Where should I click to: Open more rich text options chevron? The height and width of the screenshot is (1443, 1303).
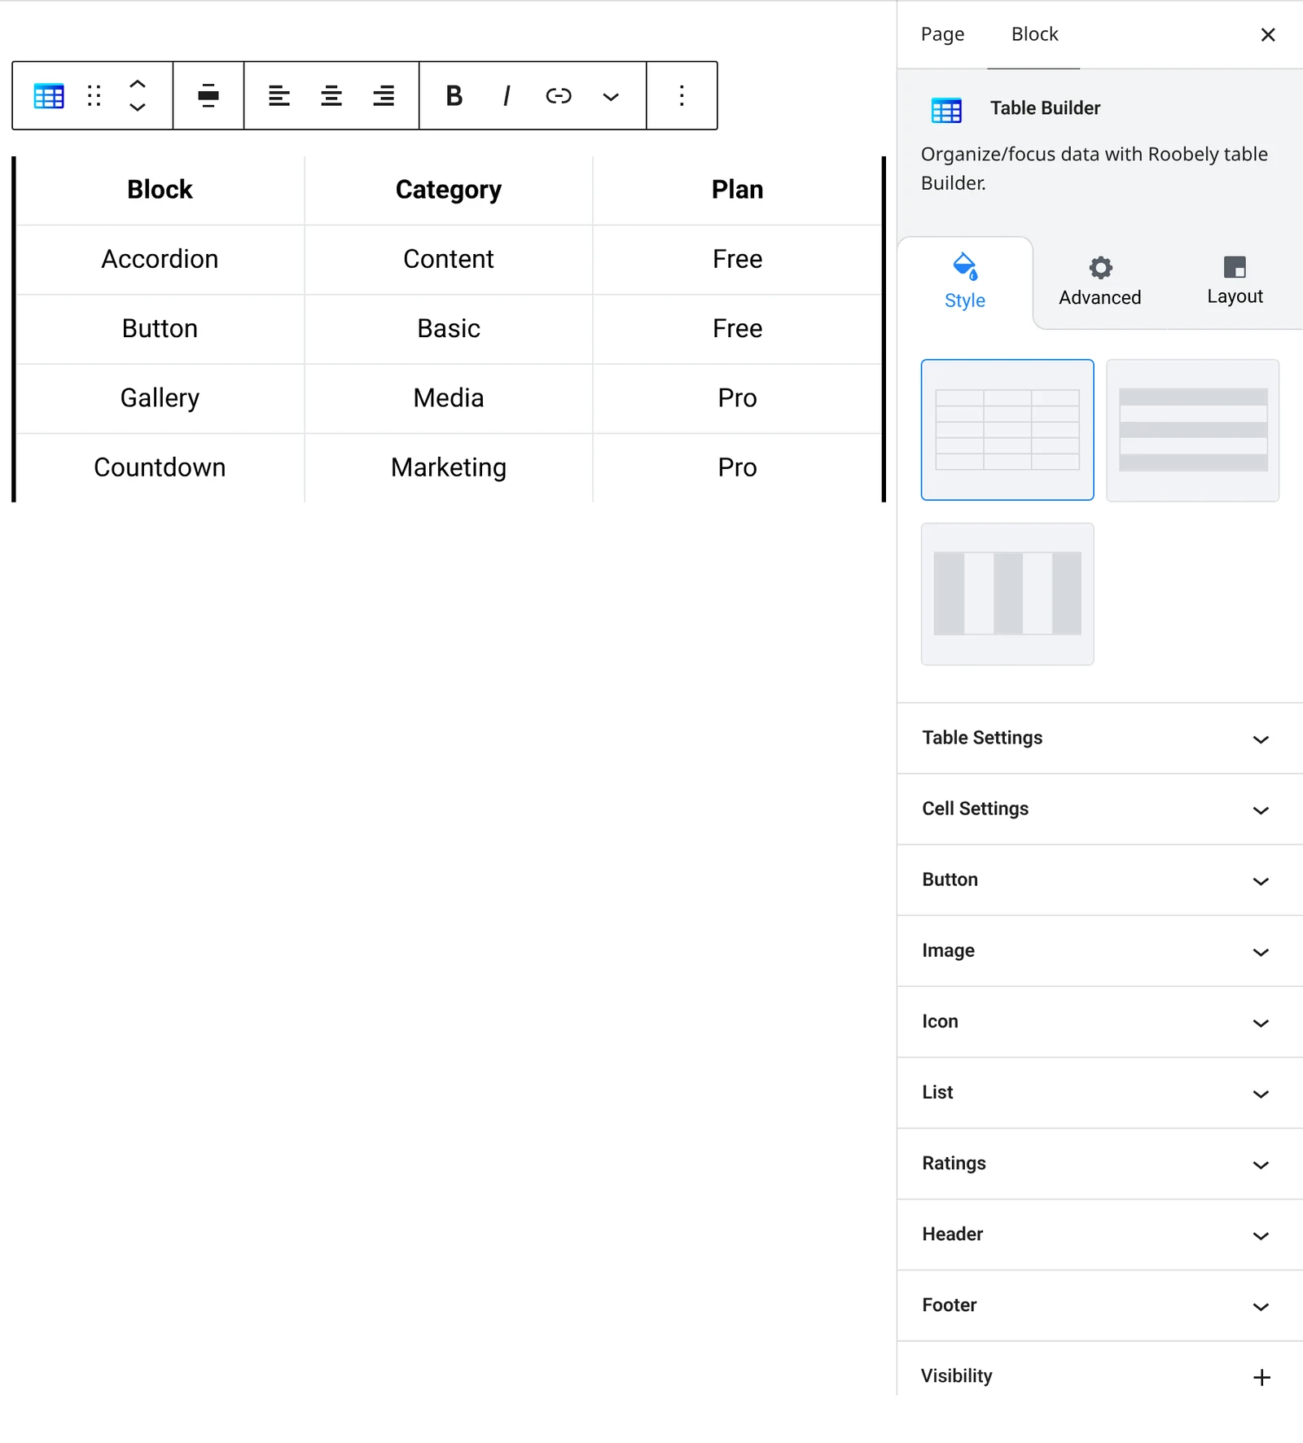pos(611,96)
